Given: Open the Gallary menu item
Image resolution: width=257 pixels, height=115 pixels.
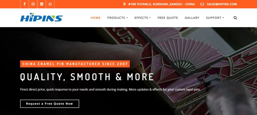Looking at the screenshot, I should tap(192, 18).
